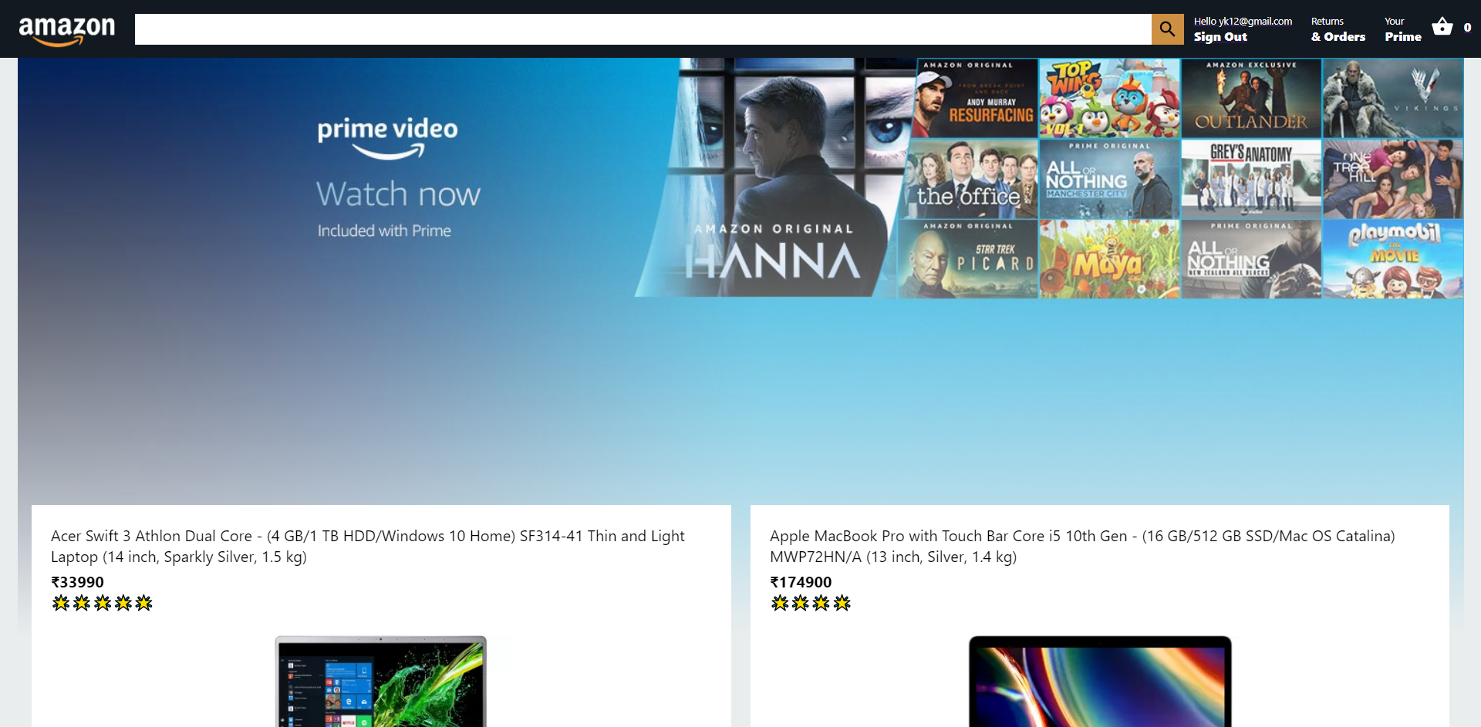Click the ₹33990 price
This screenshot has width=1481, height=727.
point(77,582)
